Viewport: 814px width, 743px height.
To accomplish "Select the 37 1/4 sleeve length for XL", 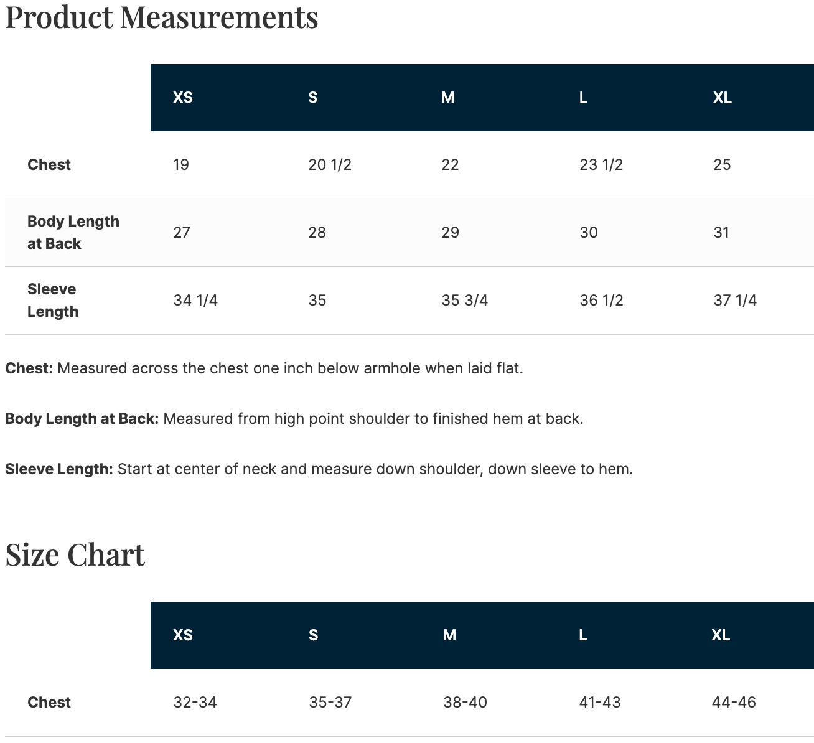I will point(735,301).
